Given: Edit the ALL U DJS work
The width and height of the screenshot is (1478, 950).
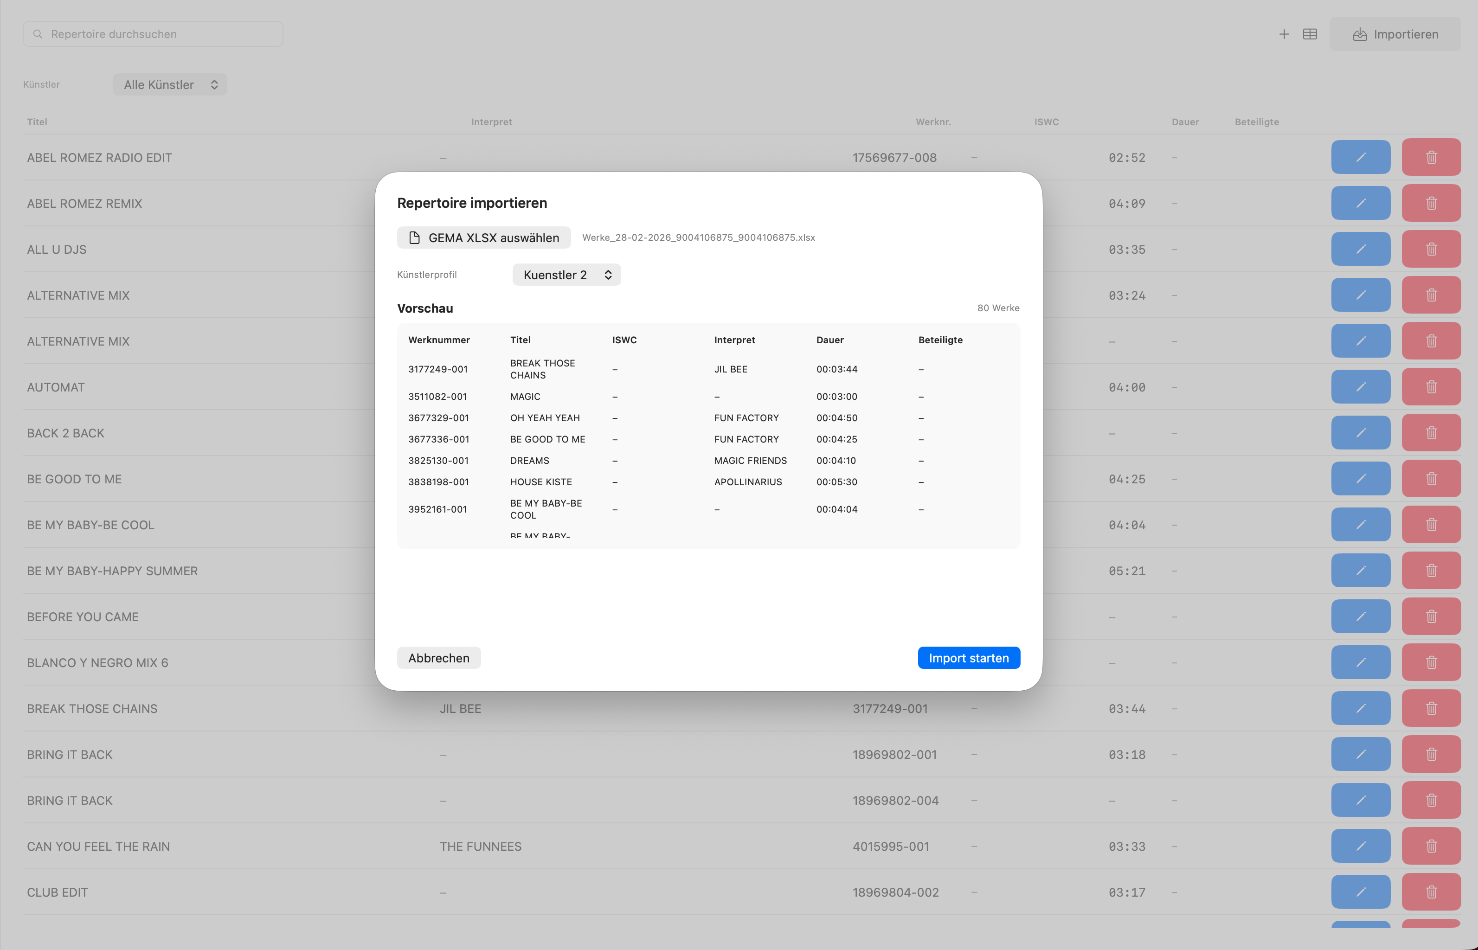Looking at the screenshot, I should (1361, 249).
